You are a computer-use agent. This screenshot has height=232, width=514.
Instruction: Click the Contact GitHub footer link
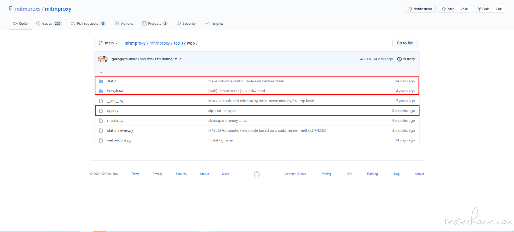[295, 174]
